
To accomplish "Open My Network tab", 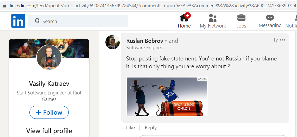I will 213,21.
